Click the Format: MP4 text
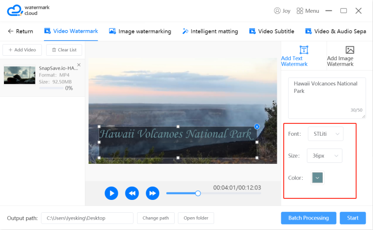 [54, 75]
